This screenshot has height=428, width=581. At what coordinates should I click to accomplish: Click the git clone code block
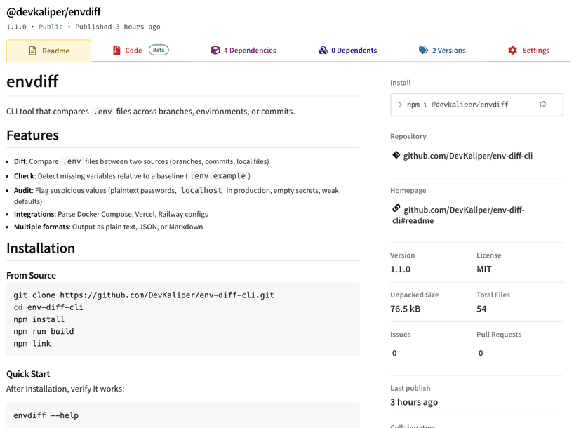coord(143,294)
